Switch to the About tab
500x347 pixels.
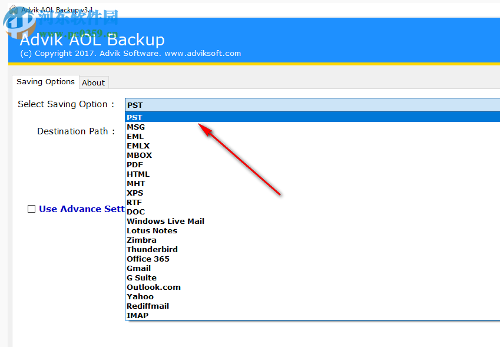pos(93,82)
